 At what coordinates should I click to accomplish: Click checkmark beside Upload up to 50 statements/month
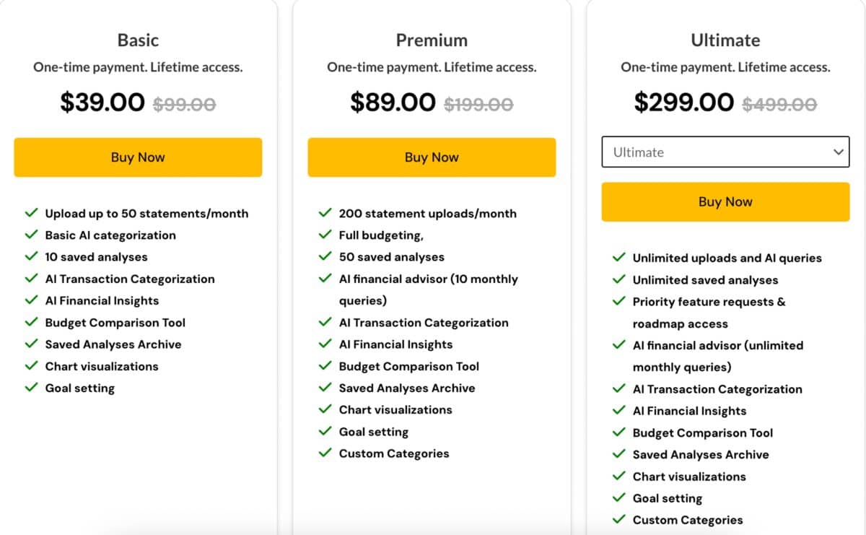[31, 213]
